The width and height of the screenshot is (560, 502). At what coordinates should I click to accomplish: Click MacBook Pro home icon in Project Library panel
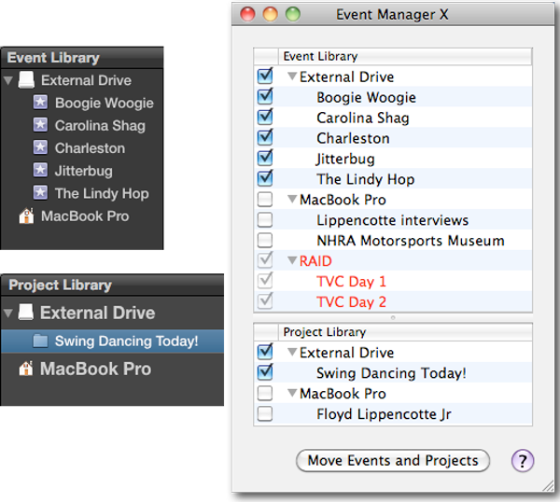pos(26,369)
